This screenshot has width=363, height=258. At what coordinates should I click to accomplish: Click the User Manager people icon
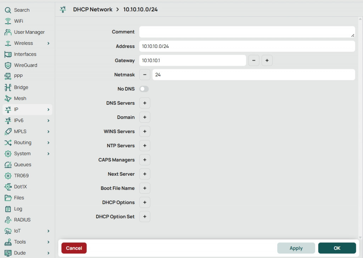pyautogui.click(x=8, y=32)
